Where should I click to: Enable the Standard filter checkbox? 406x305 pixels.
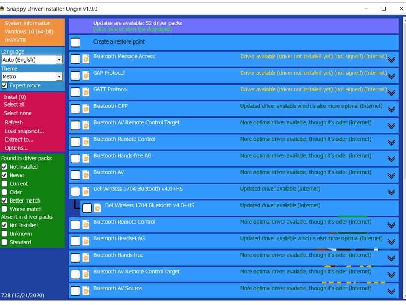4,242
